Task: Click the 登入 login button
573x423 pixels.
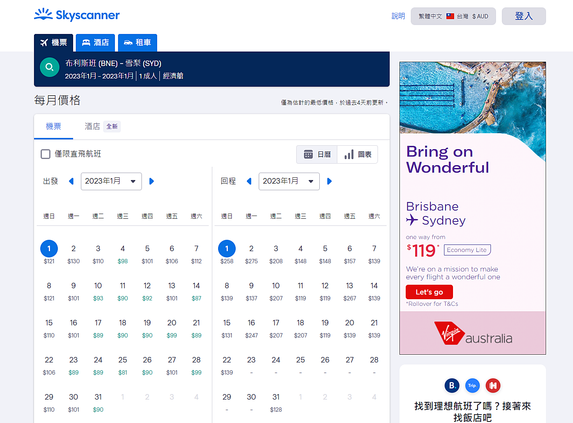Action: pos(524,16)
